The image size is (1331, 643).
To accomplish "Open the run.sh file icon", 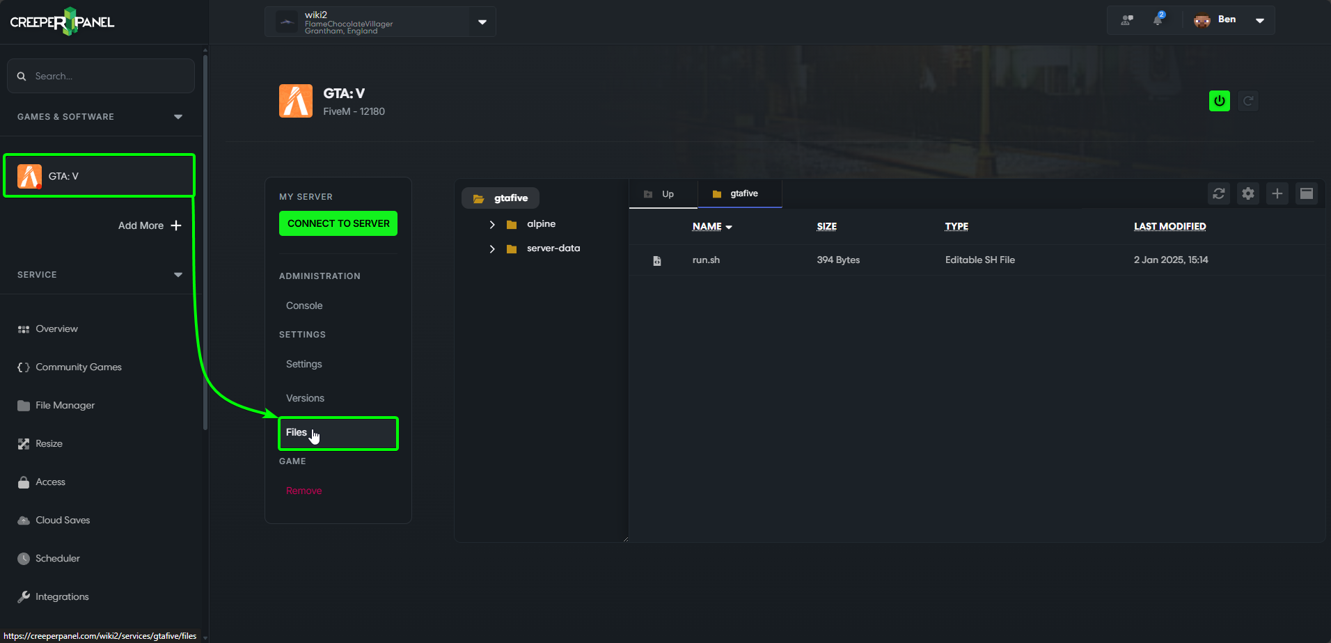I will 657,260.
